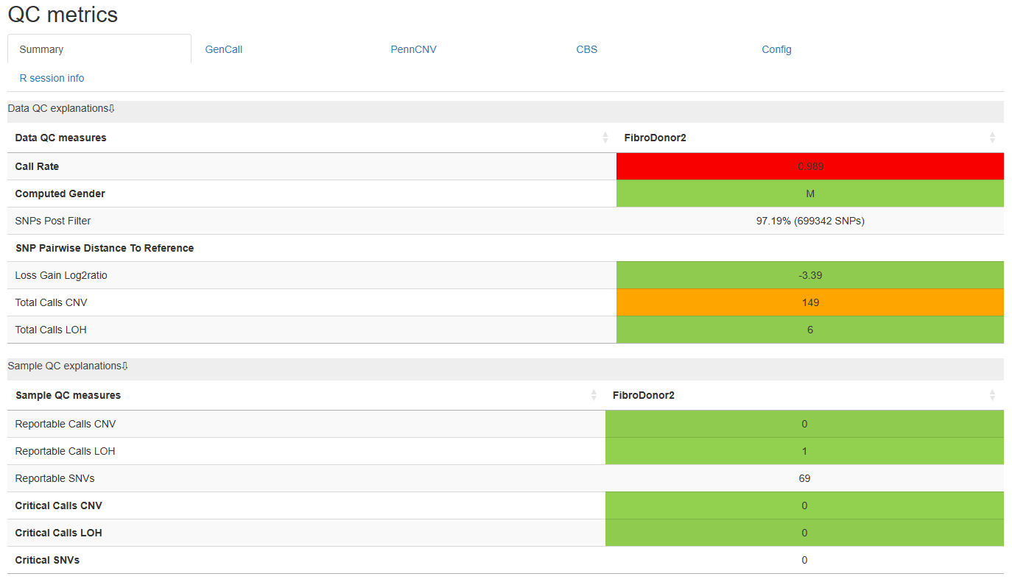Viewport: 1012px width, 582px height.
Task: Click the orange Total Calls CNV value
Action: coord(810,302)
